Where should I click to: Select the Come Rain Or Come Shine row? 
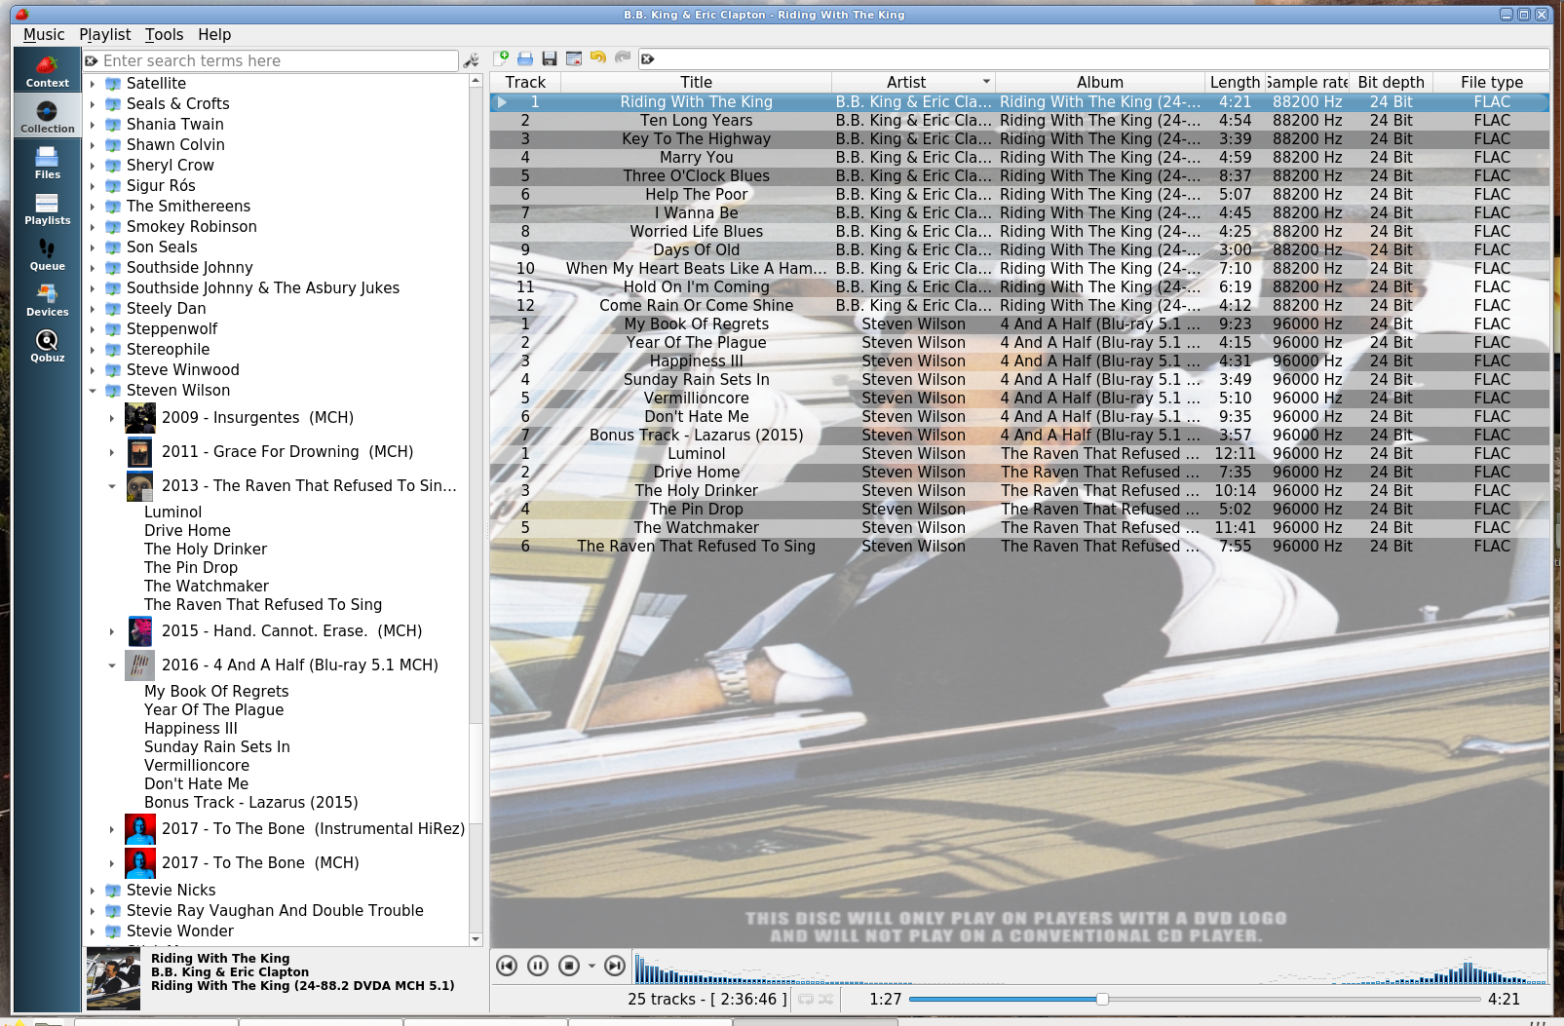pos(1019,306)
